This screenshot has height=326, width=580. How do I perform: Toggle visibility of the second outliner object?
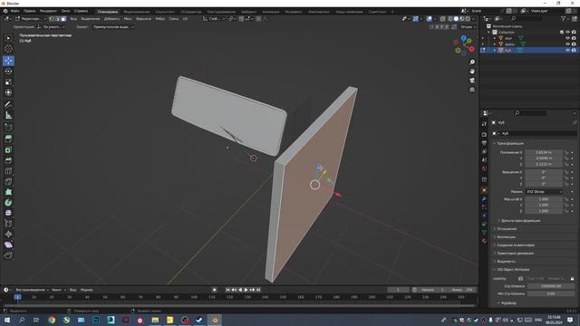pyautogui.click(x=567, y=44)
